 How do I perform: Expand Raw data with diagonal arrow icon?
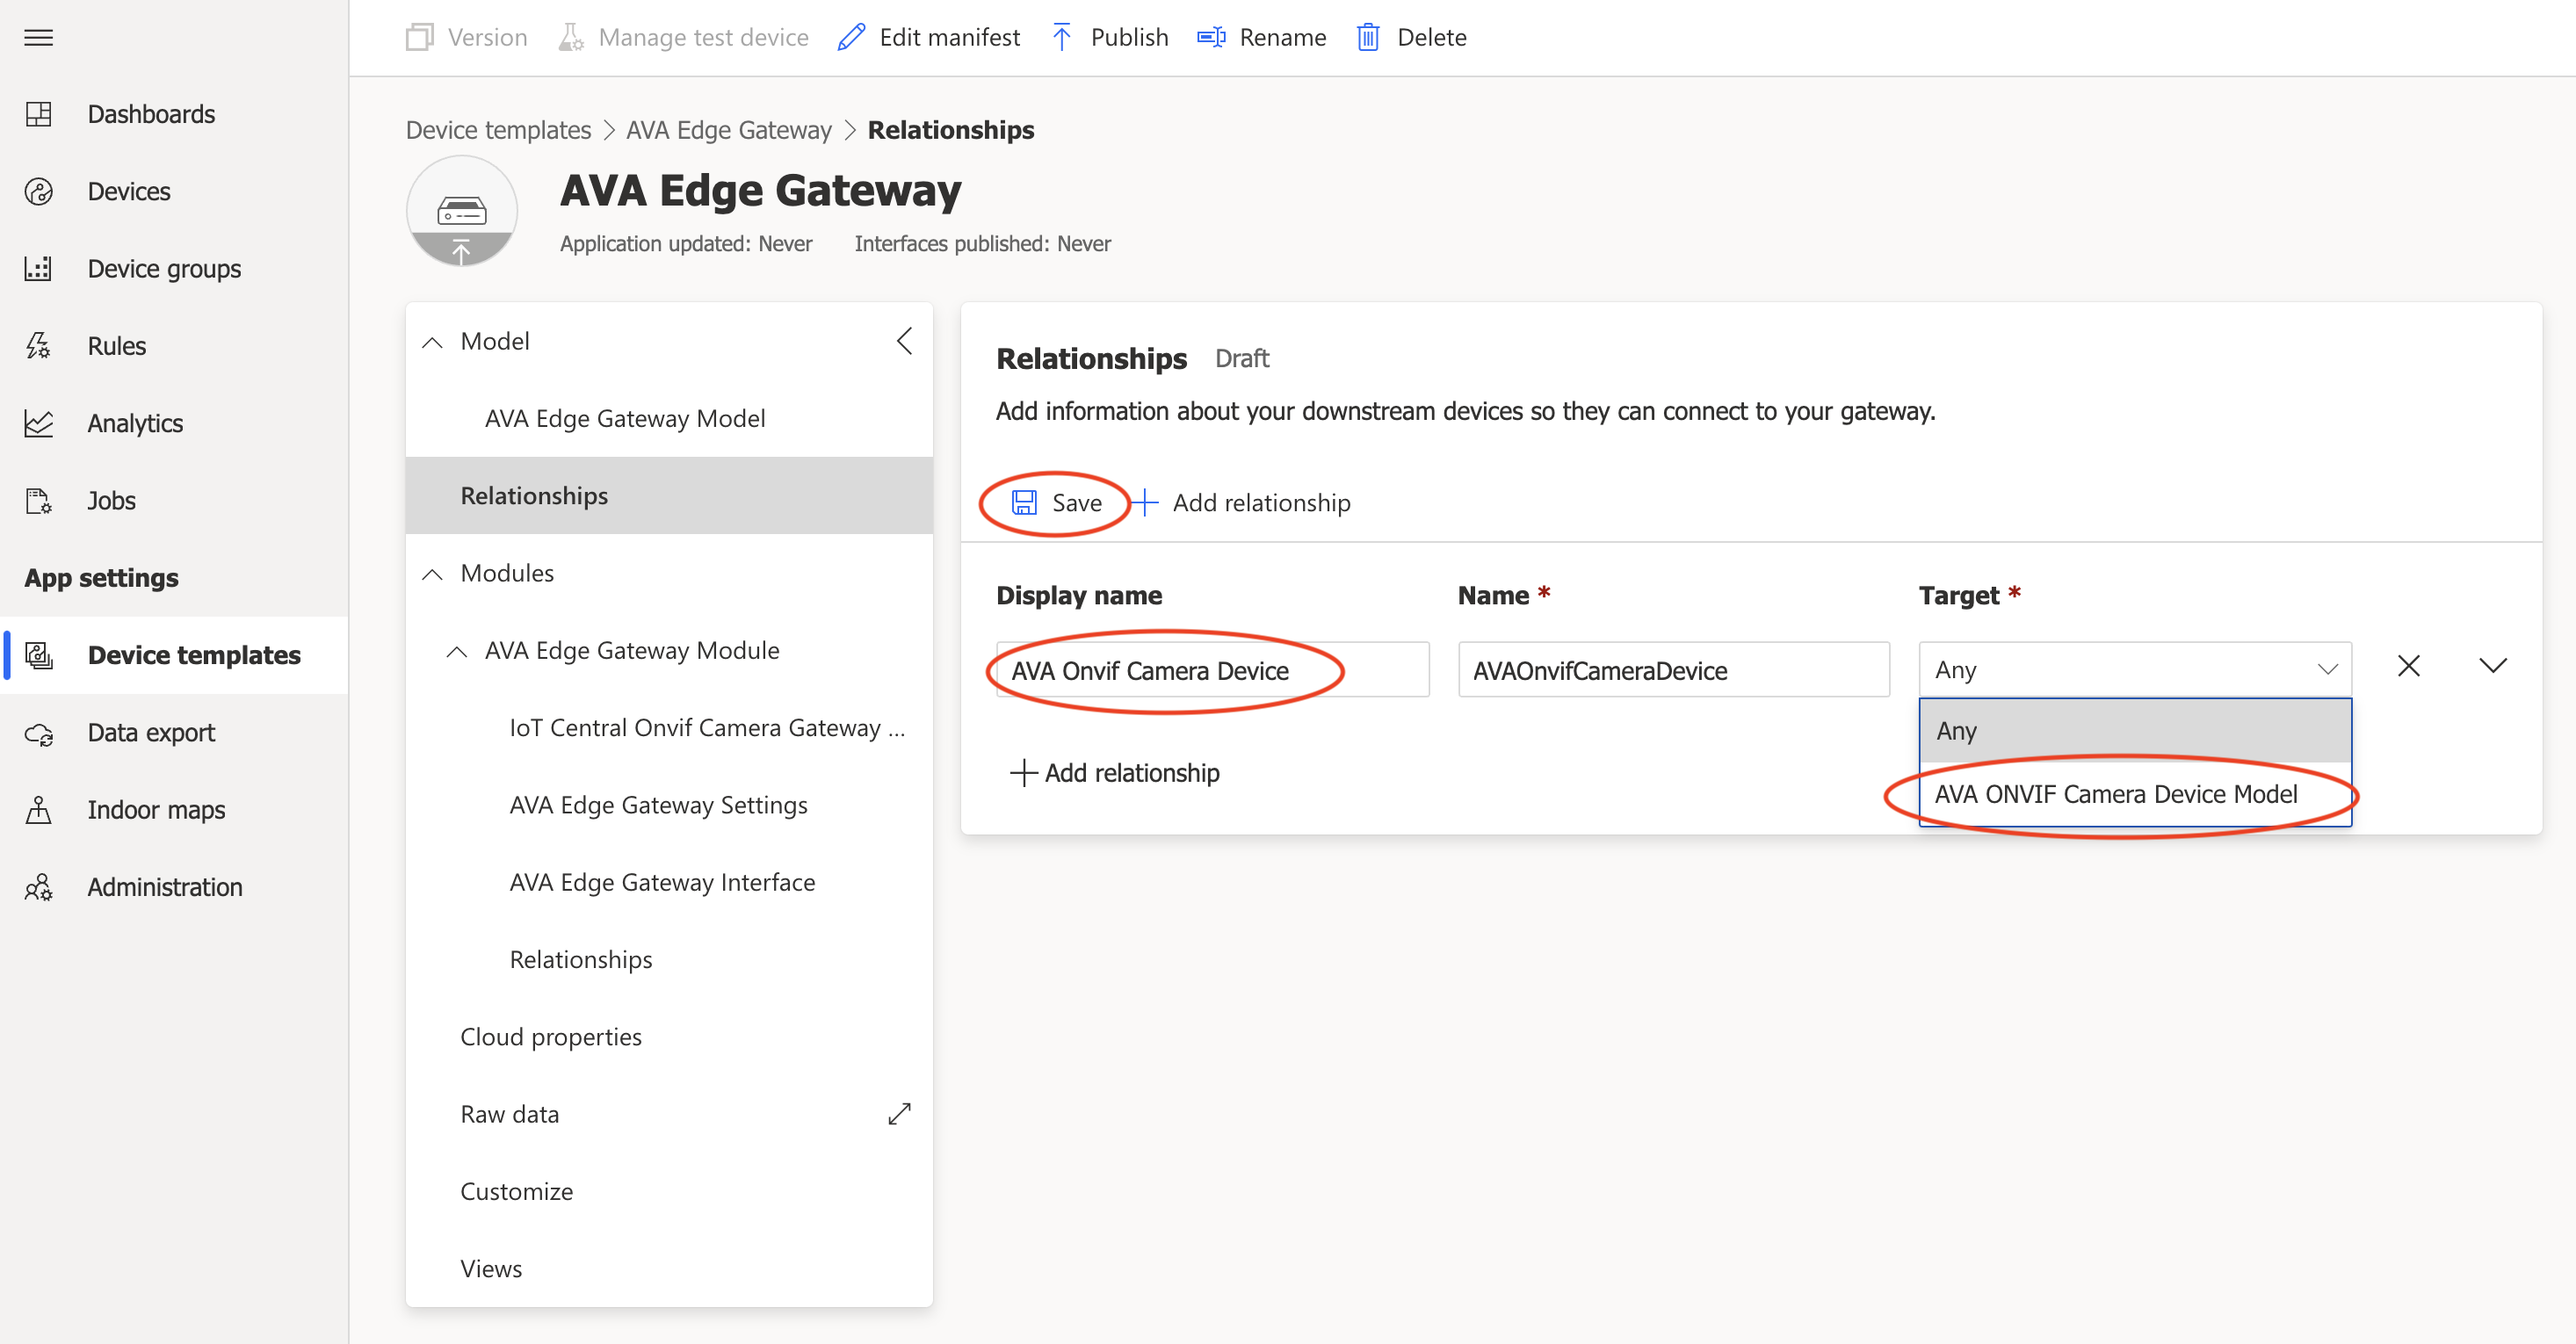point(899,1114)
